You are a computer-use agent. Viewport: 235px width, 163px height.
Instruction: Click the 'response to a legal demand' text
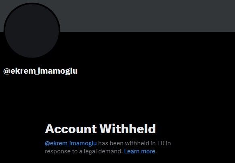coord(83,151)
